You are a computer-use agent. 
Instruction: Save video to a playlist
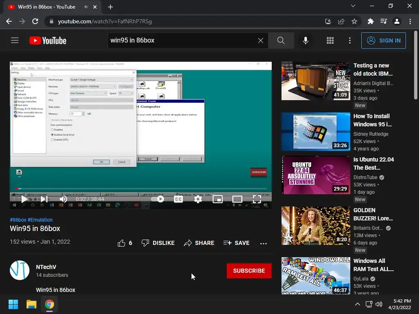[237, 243]
